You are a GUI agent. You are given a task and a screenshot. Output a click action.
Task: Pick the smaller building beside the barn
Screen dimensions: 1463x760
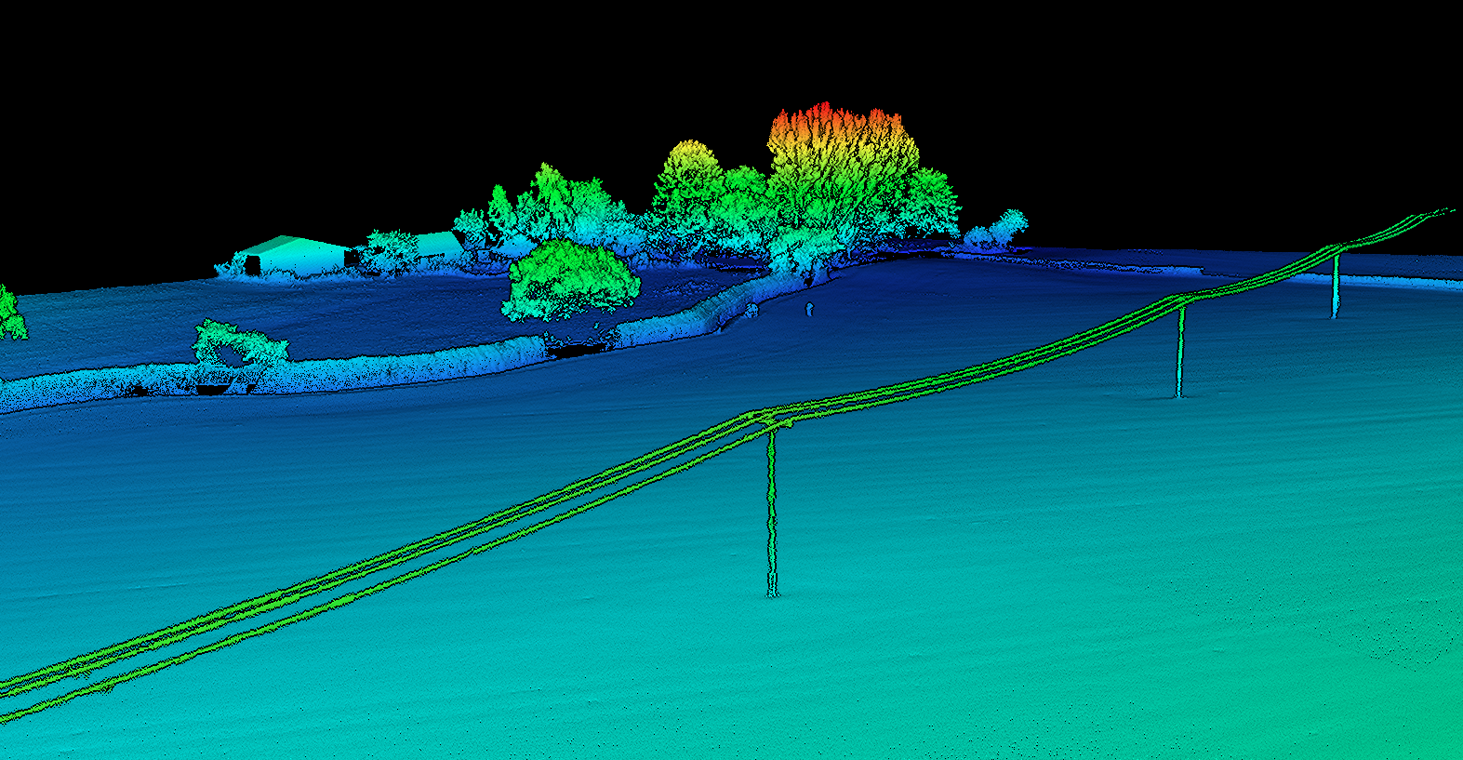click(x=435, y=246)
